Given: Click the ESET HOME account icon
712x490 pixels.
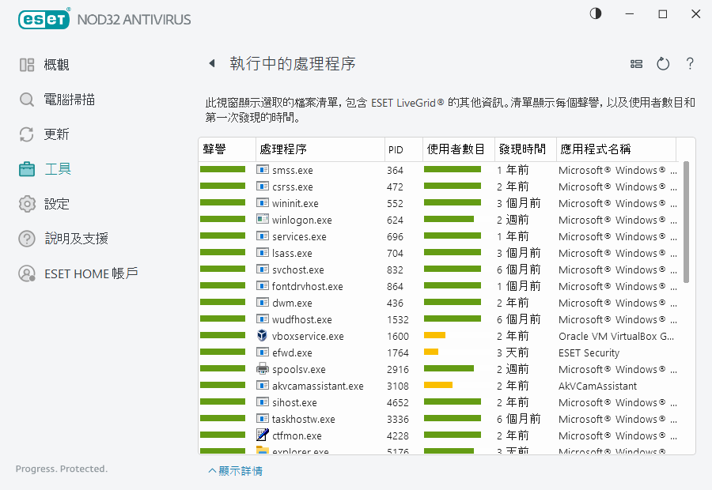Looking at the screenshot, I should pos(27,273).
